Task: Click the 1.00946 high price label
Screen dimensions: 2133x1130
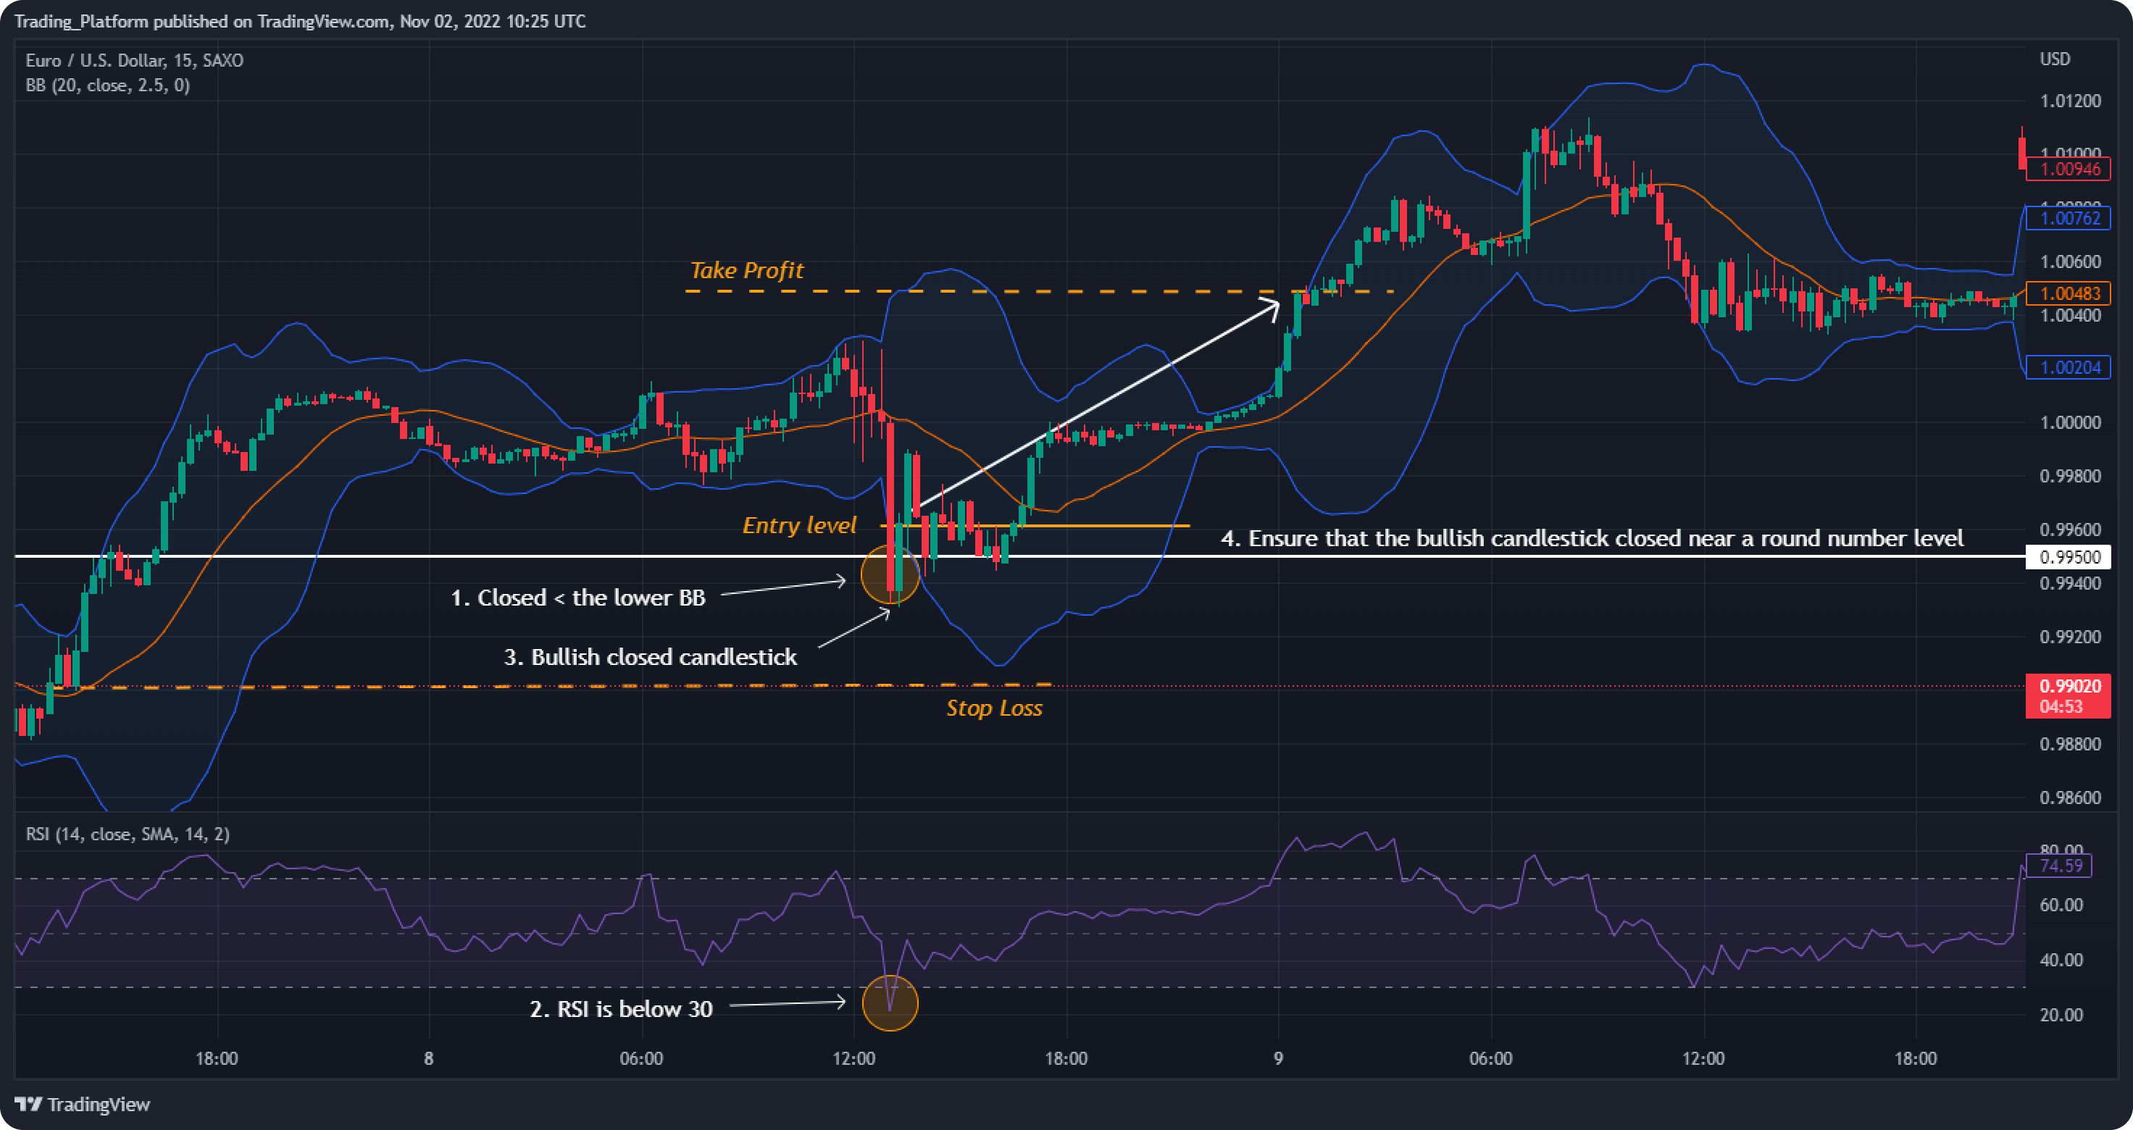Action: [2069, 169]
